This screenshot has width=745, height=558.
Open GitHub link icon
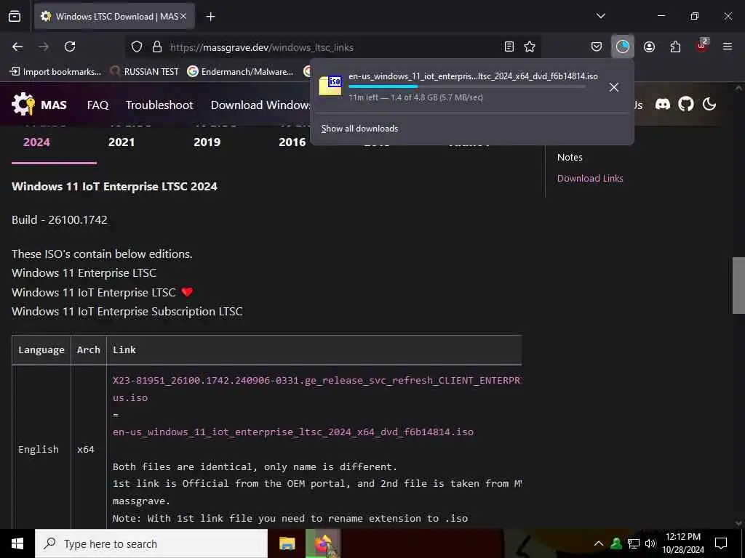pyautogui.click(x=685, y=105)
